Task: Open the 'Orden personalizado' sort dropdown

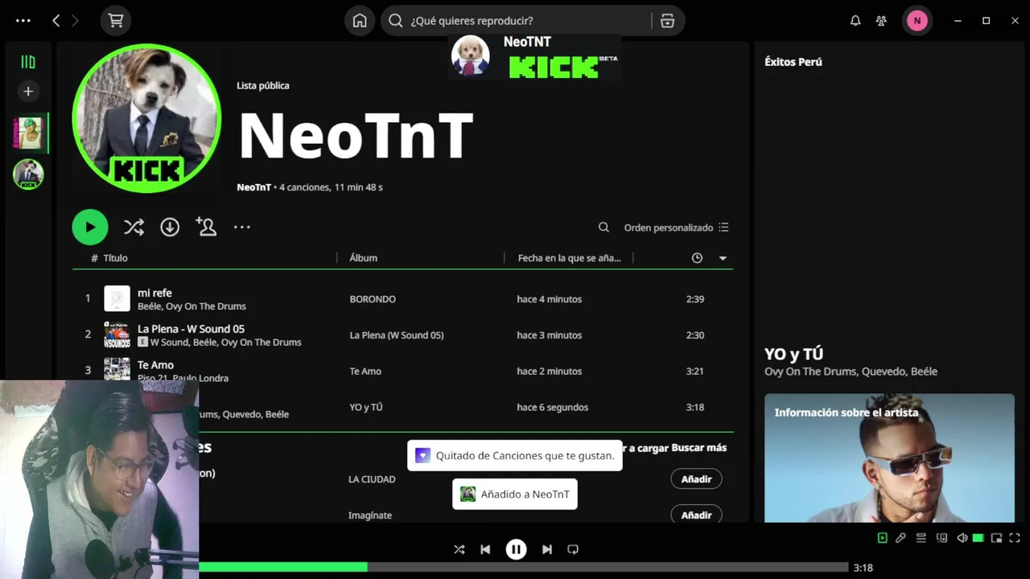Action: pos(676,228)
